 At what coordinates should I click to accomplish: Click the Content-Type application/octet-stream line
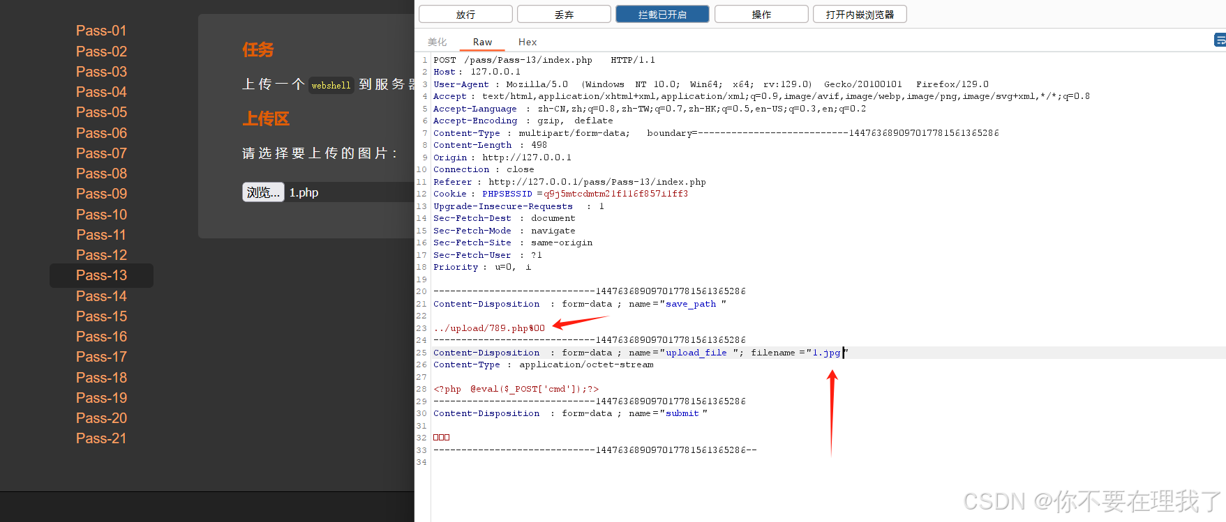pos(544,364)
